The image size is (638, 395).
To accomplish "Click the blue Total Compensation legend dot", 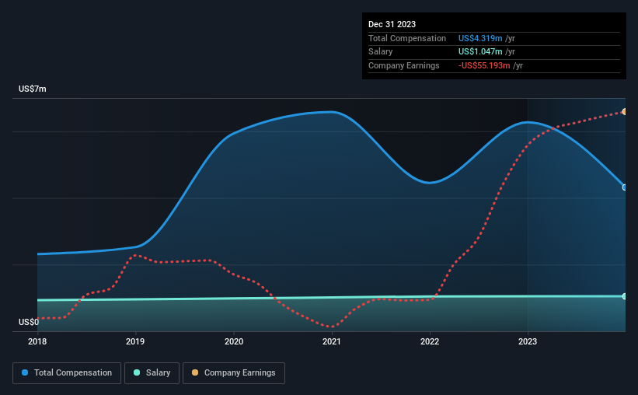I will tap(25, 372).
